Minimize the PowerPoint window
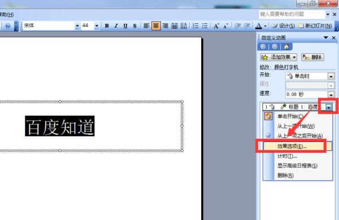This screenshot has width=339, height=220. coord(302,4)
